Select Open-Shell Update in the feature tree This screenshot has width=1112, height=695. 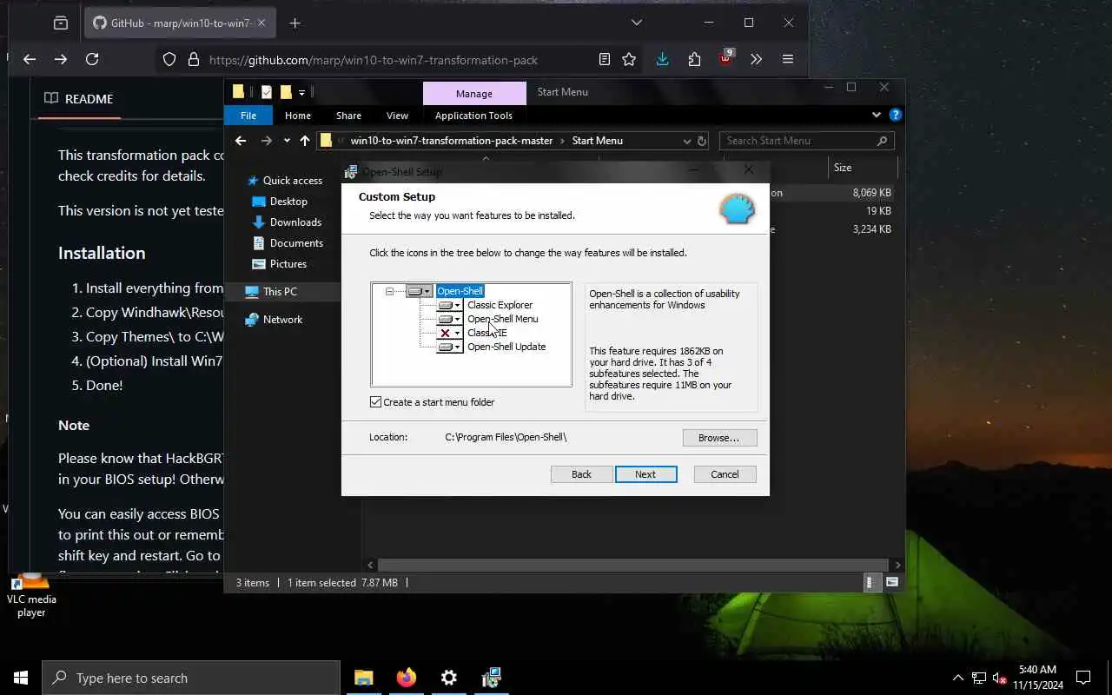[x=506, y=347]
